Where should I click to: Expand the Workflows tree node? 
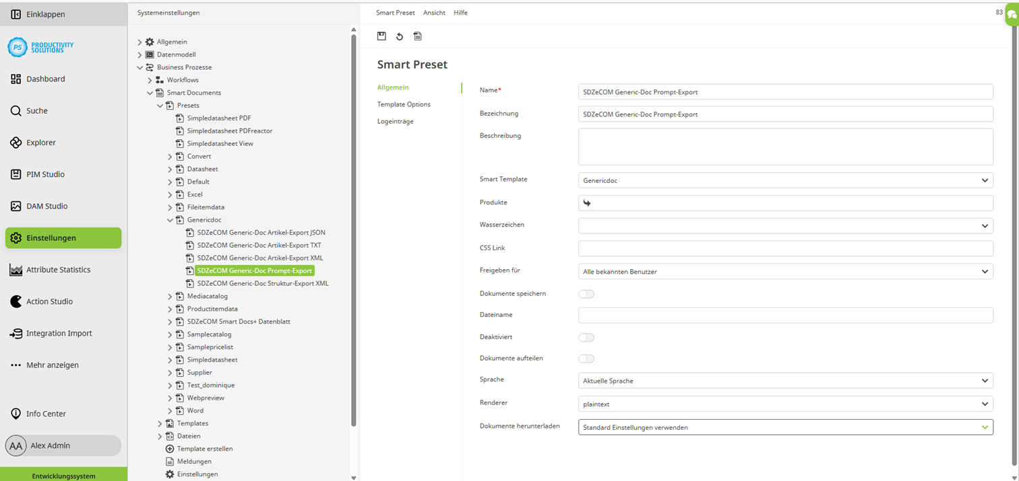[150, 80]
